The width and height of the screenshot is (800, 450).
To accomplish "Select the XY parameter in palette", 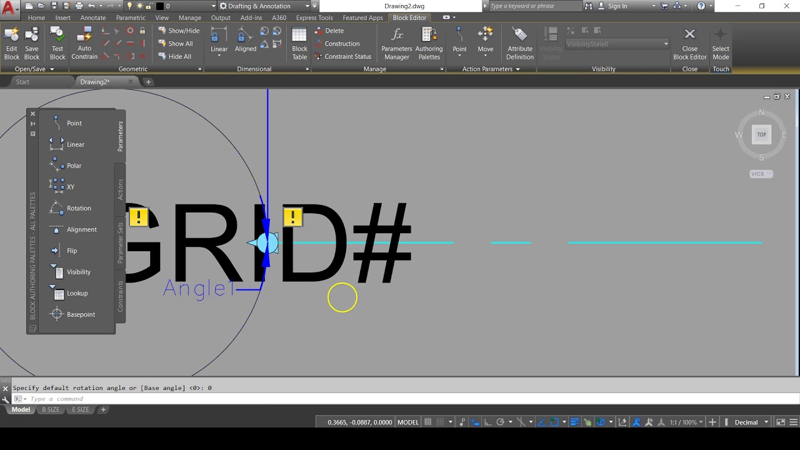I will click(x=62, y=187).
